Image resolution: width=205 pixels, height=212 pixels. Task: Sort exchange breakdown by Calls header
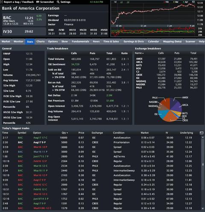pos(161,53)
